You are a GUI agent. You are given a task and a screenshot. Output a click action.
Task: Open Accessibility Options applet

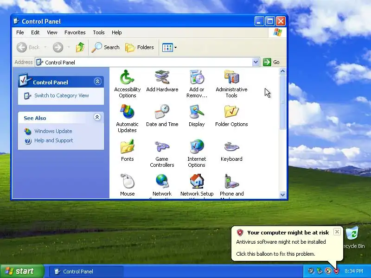[127, 84]
